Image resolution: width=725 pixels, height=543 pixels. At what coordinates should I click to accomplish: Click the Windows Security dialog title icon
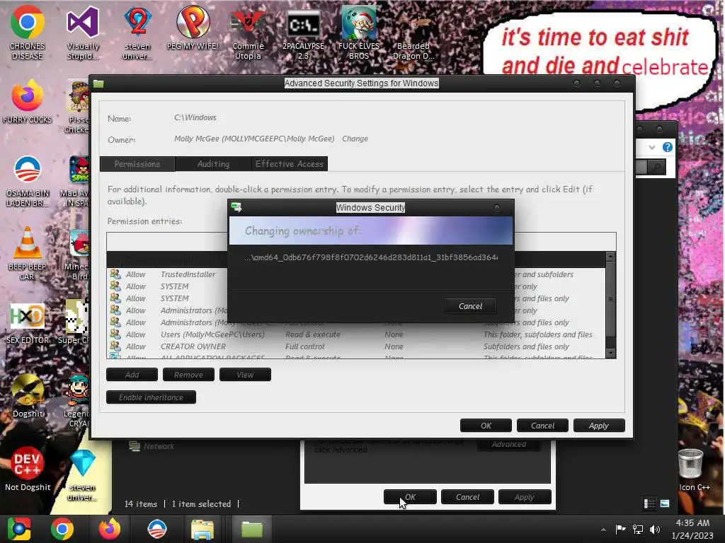[236, 207]
